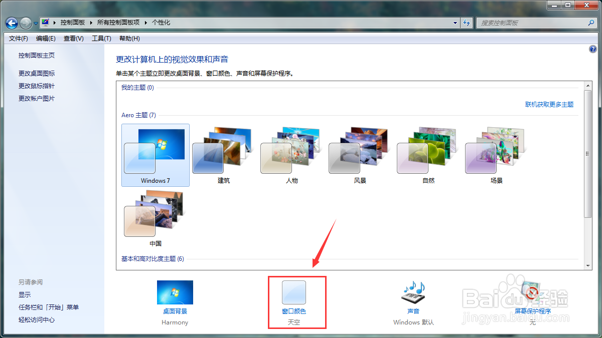The height and width of the screenshot is (338, 602).
Task: Click the help question mark icon
Action: pos(593,49)
